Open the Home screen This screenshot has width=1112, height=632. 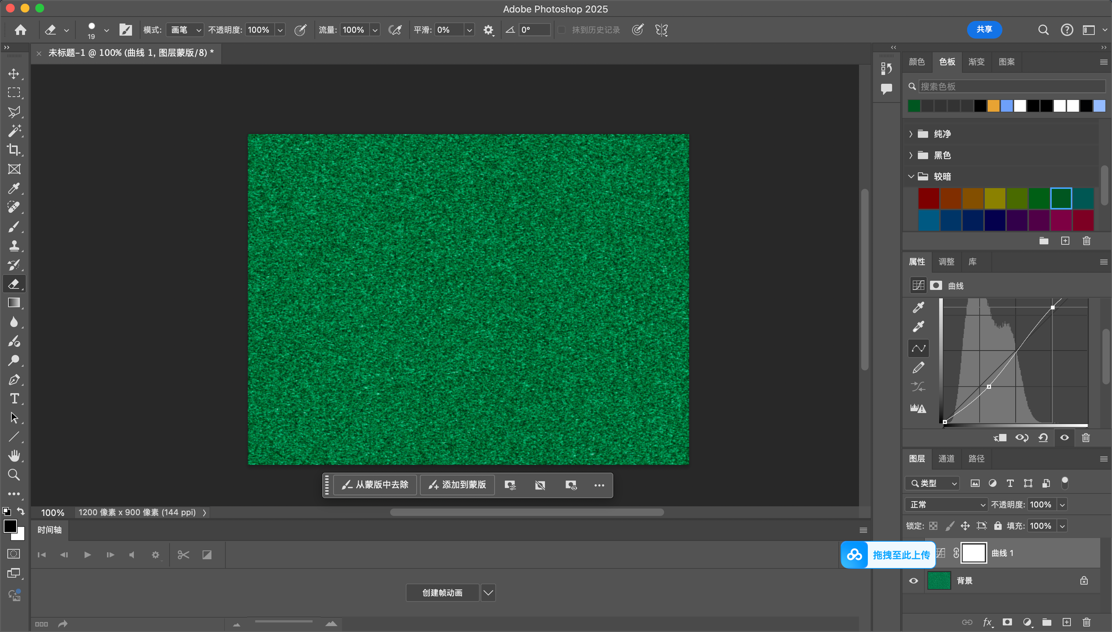pos(21,29)
